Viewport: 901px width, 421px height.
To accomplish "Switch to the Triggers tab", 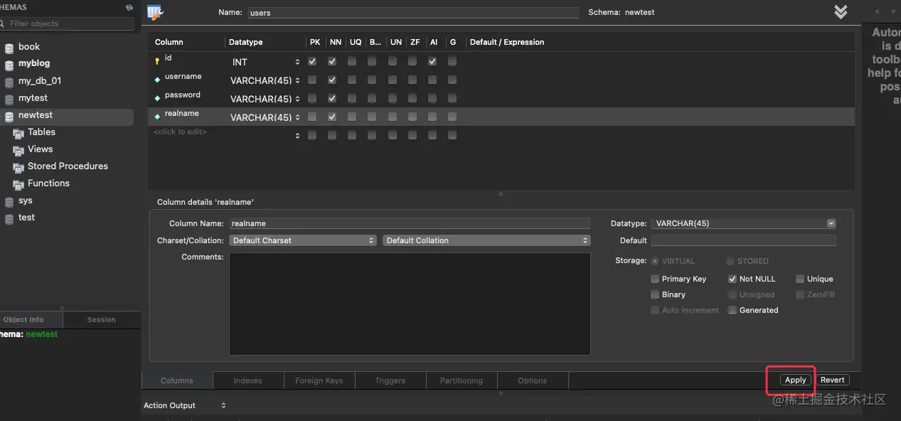I will 390,380.
